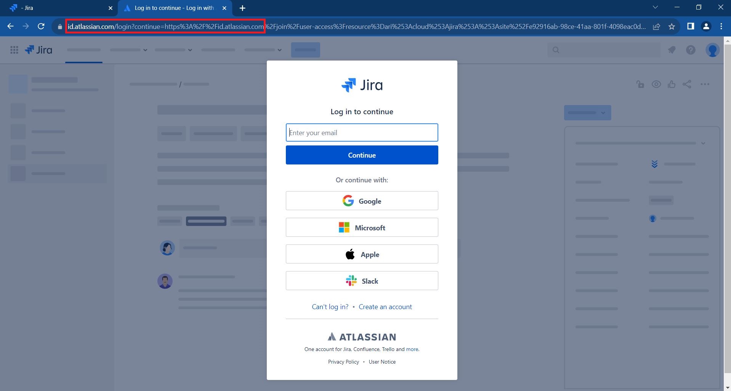Toggle the watch eye icon on the issue

pos(656,85)
